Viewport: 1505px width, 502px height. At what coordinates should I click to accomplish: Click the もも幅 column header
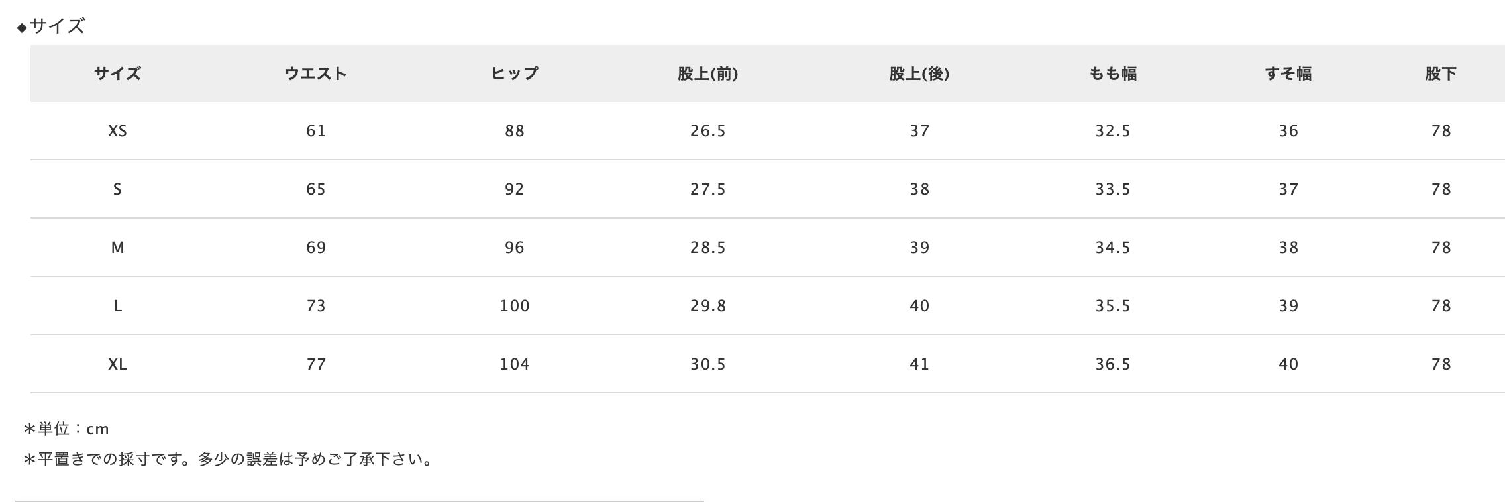(x=1113, y=74)
